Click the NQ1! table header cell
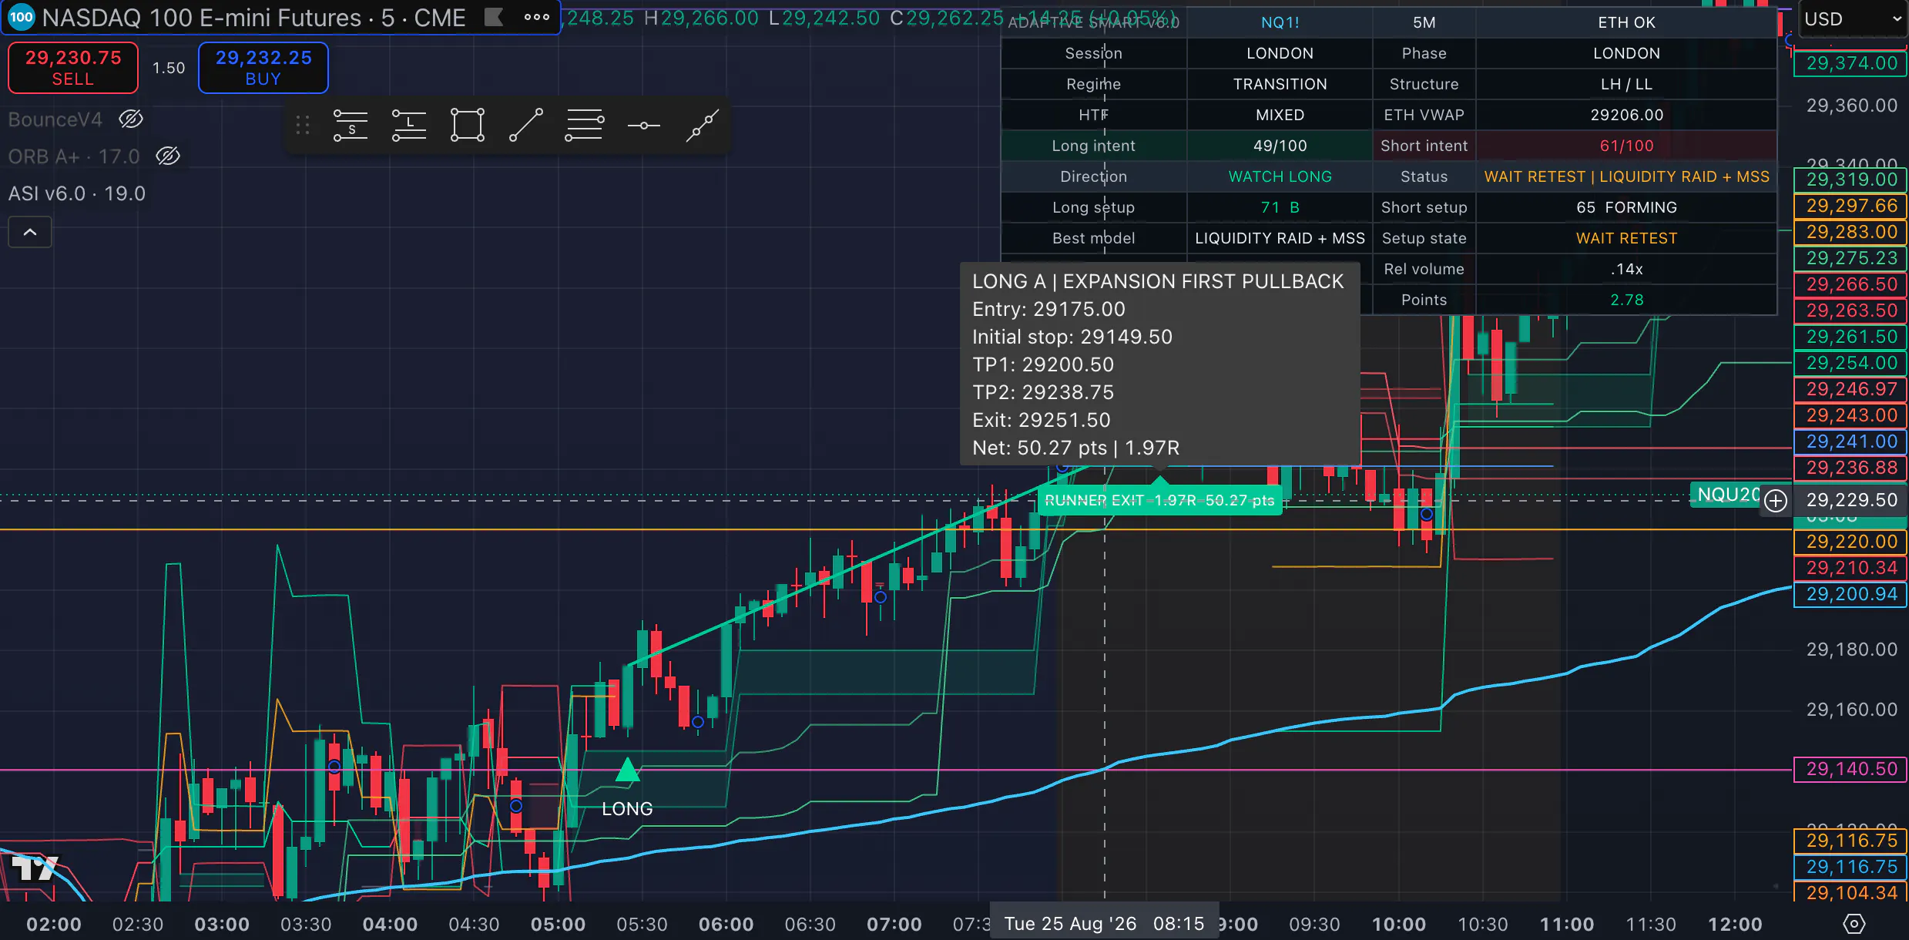 pyautogui.click(x=1280, y=22)
